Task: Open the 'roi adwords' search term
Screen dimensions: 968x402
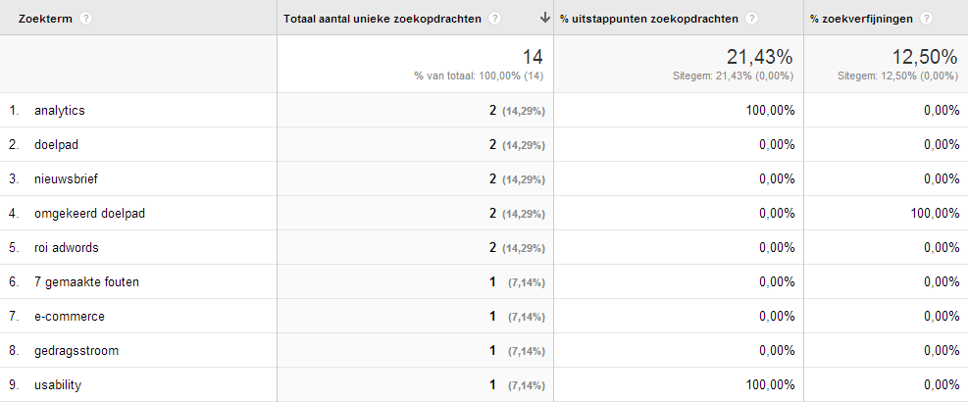Action: click(x=67, y=248)
